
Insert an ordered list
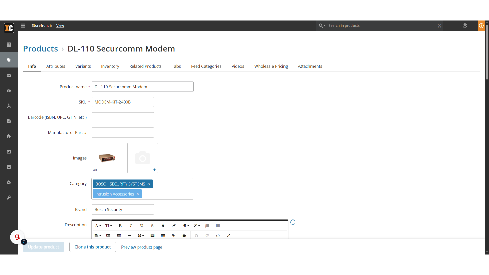[207, 226]
